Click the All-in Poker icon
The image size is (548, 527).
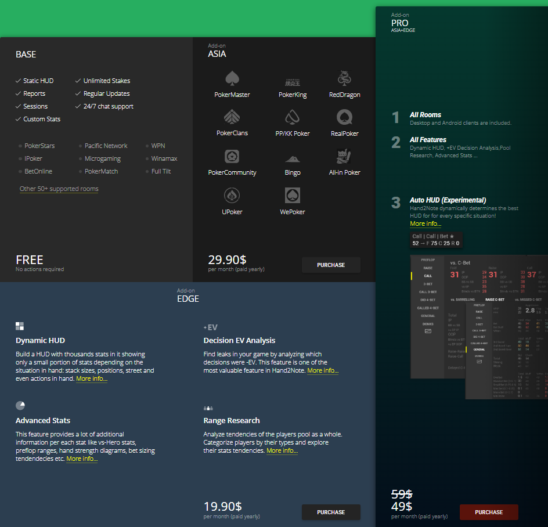point(344,156)
